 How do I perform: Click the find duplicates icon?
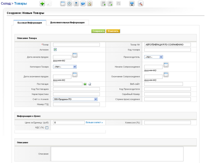[119, 3]
